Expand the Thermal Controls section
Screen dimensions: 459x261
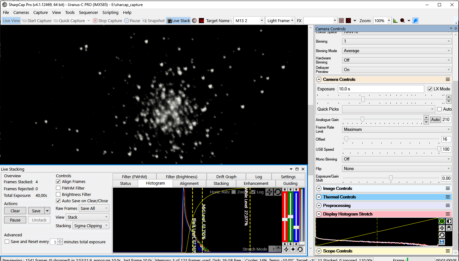coord(319,197)
